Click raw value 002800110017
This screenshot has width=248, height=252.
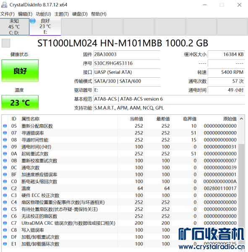click(x=220, y=188)
